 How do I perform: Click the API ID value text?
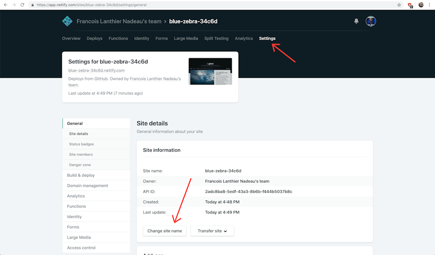pyautogui.click(x=248, y=192)
